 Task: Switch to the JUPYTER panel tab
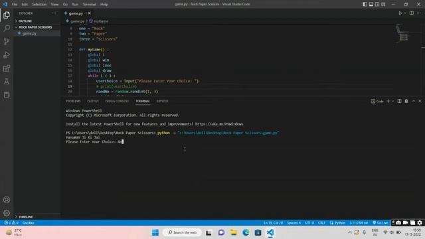click(162, 101)
